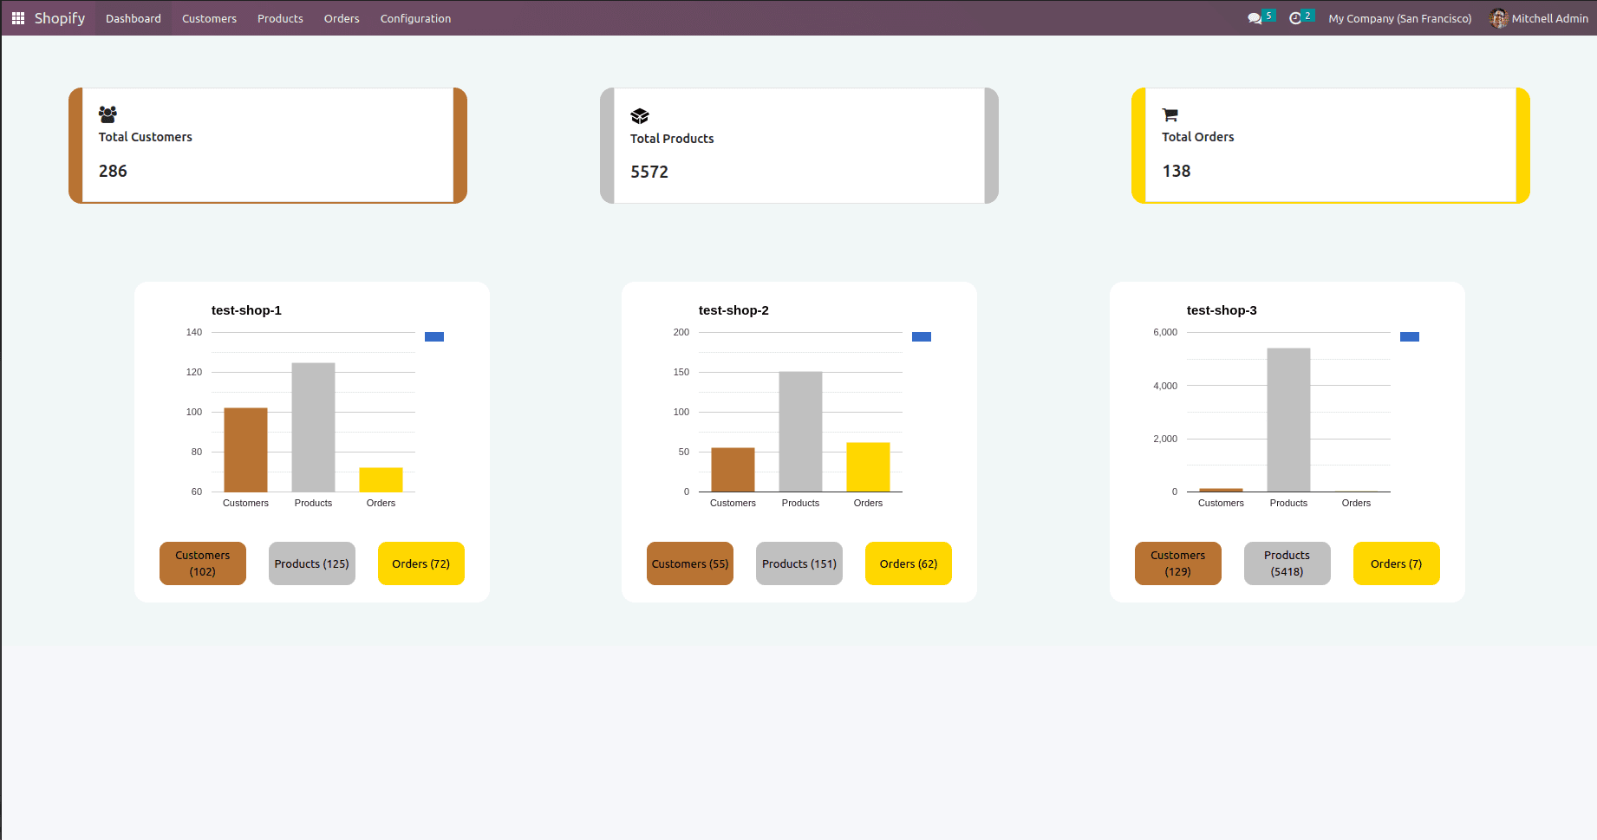Click the gray Products bar in test-shop-3
The image size is (1597, 840).
point(1288,420)
